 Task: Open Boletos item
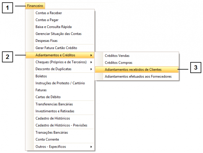point(41,76)
